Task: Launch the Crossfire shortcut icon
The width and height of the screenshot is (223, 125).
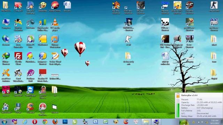Action: coord(190,8)
